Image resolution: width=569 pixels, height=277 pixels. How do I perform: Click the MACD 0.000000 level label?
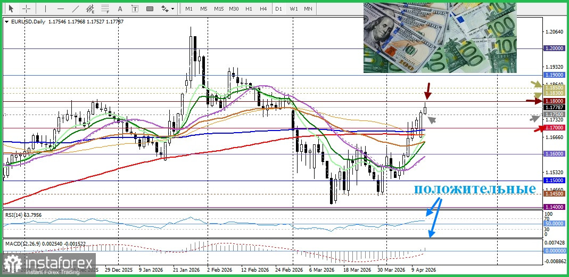[x=555, y=250]
